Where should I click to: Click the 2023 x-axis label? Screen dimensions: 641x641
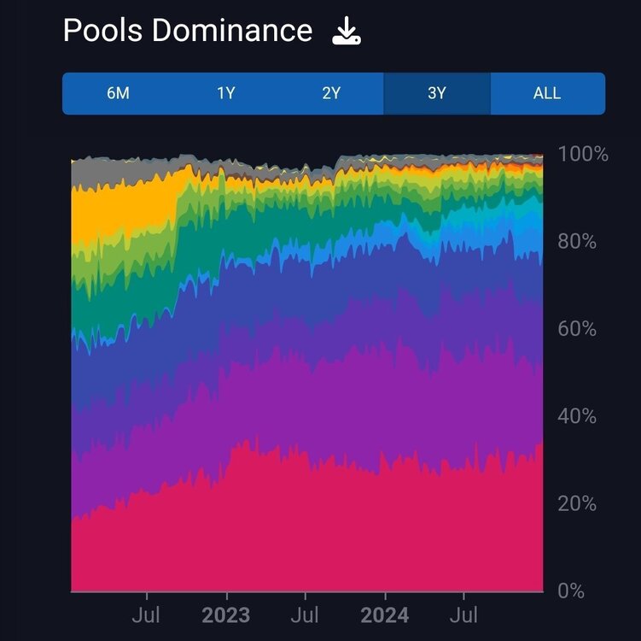[x=226, y=615]
